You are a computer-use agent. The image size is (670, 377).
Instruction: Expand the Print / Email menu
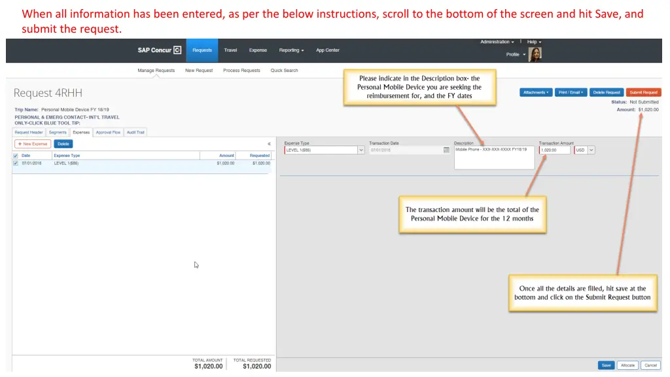point(571,92)
